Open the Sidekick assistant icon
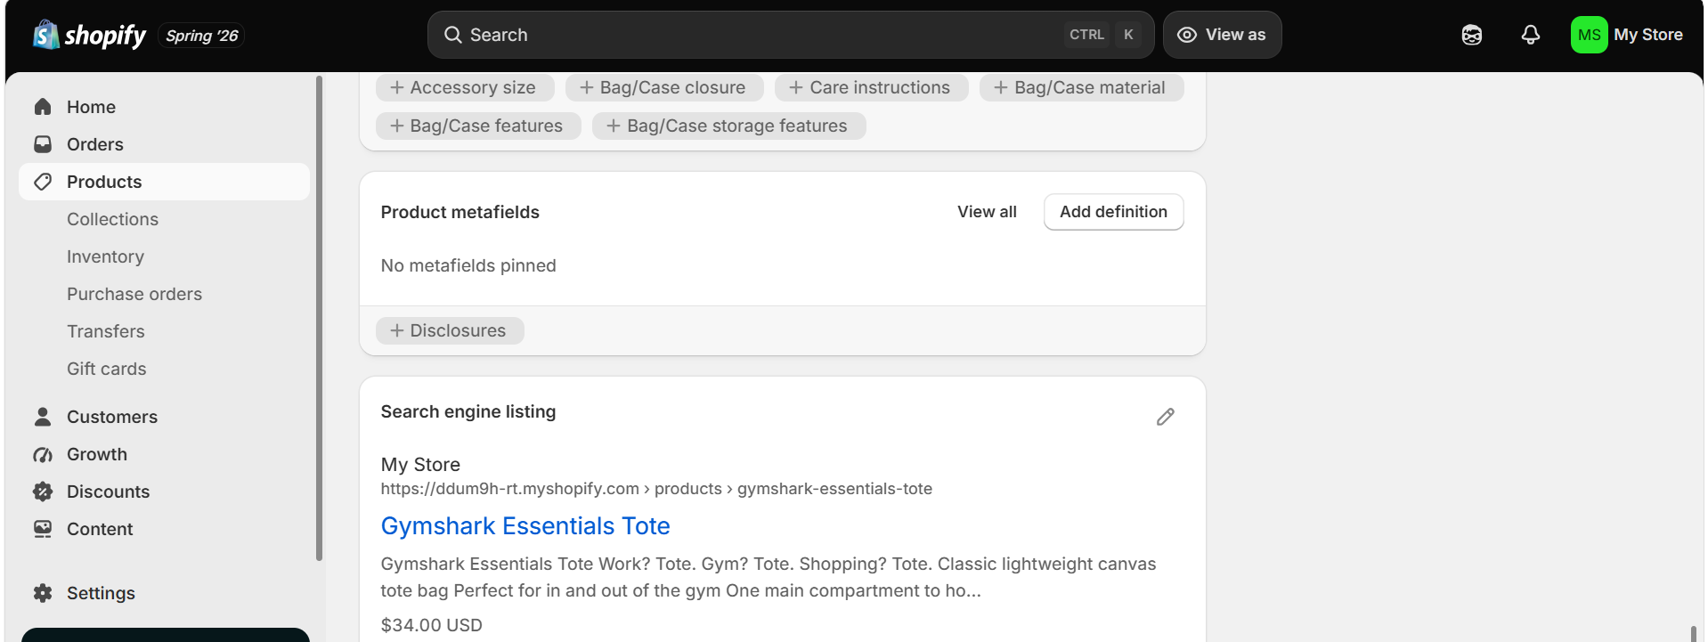This screenshot has width=1708, height=642. [x=1472, y=35]
